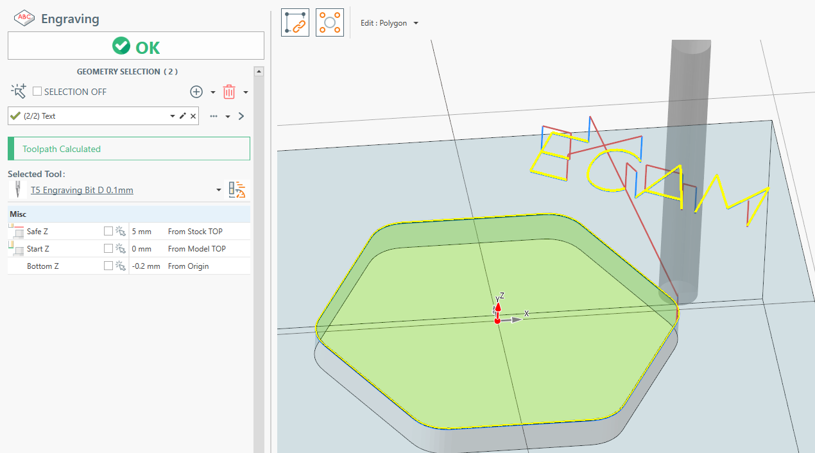
Task: Click the add geometry plus icon
Action: [196, 92]
